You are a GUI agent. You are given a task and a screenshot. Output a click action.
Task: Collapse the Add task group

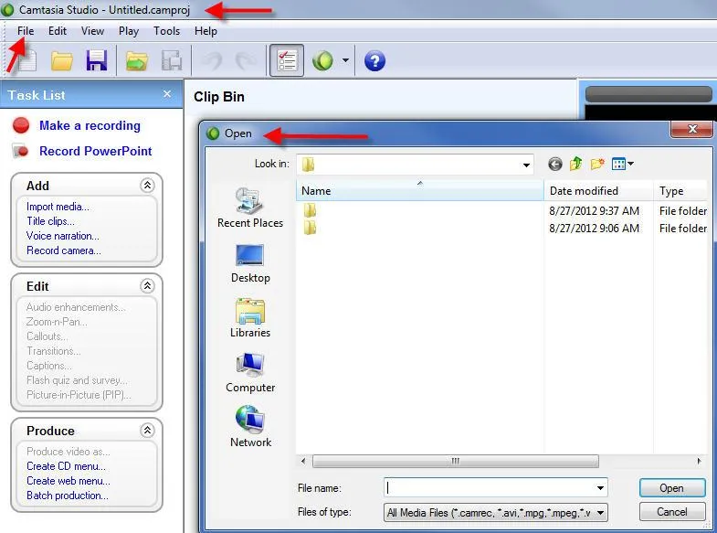(147, 186)
